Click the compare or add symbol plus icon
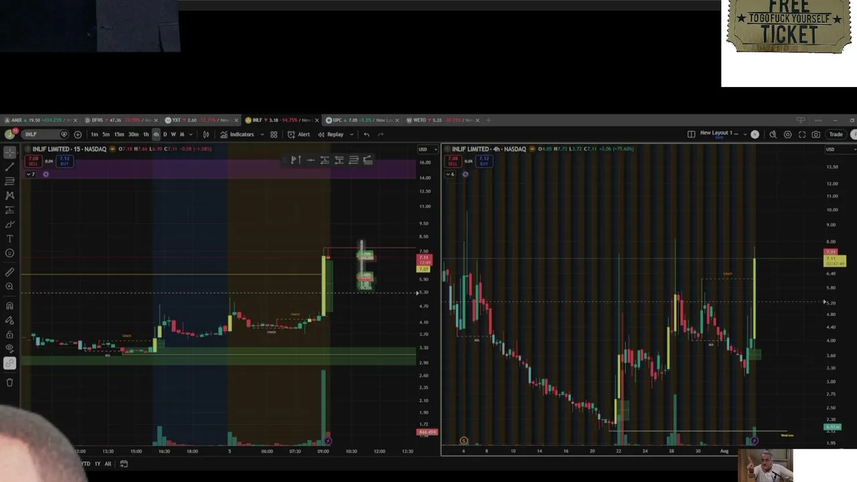 [x=78, y=135]
